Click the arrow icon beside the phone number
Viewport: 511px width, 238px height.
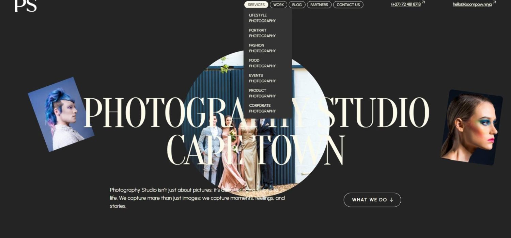tap(423, 3)
